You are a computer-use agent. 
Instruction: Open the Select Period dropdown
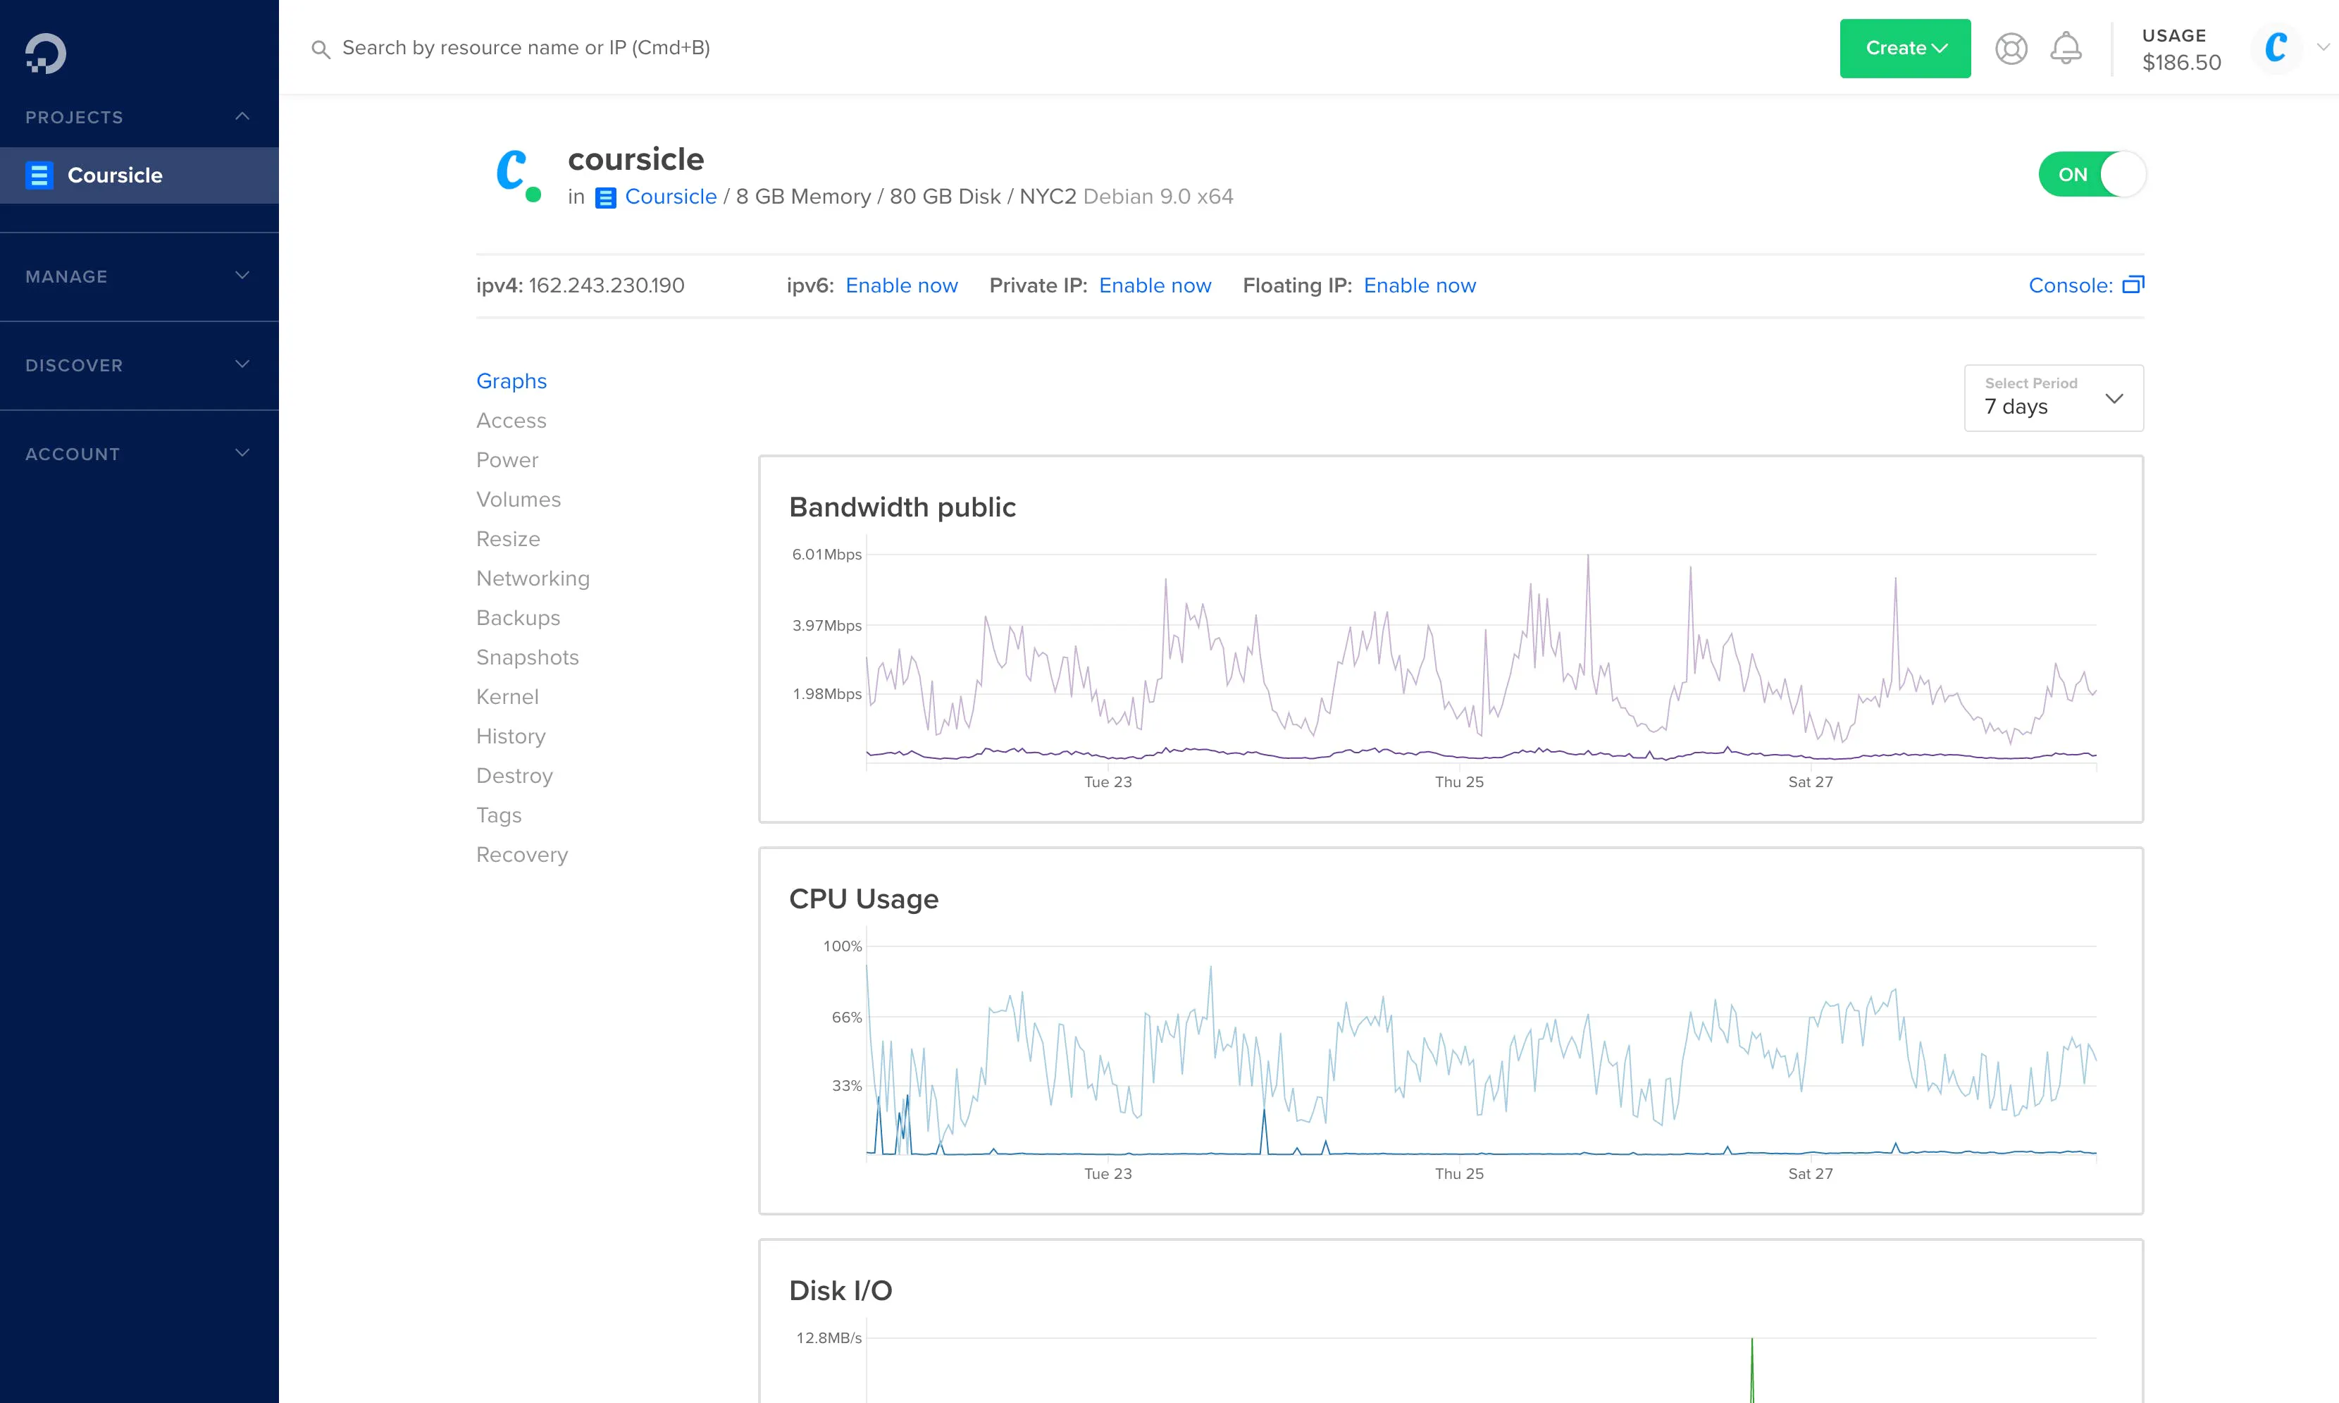click(2053, 398)
